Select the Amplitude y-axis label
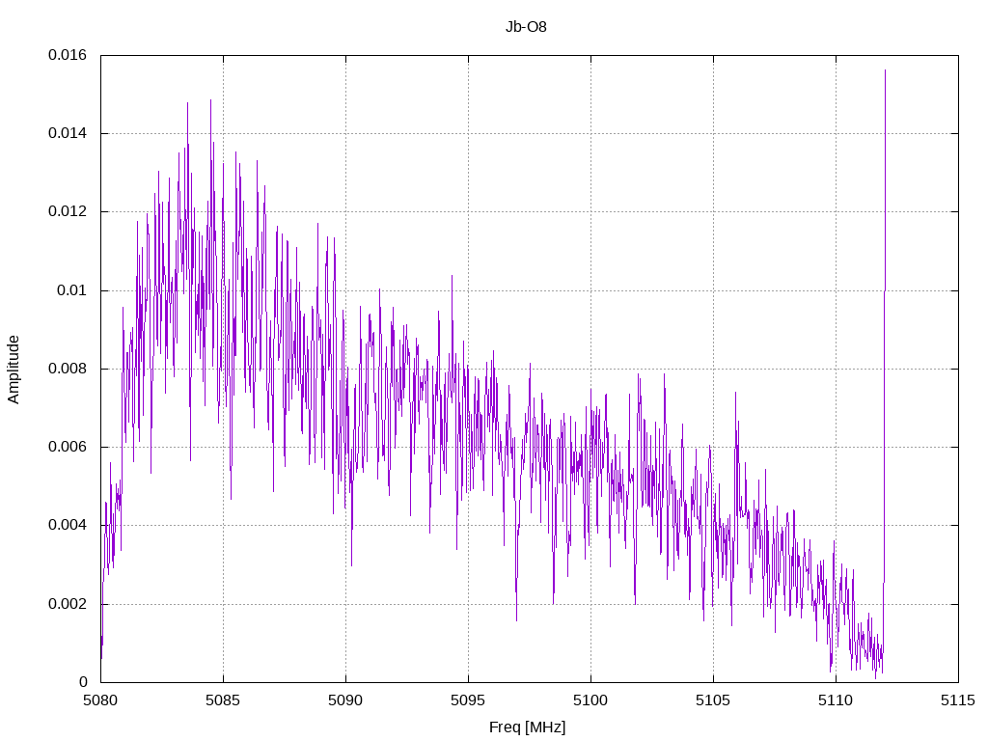 coord(14,370)
